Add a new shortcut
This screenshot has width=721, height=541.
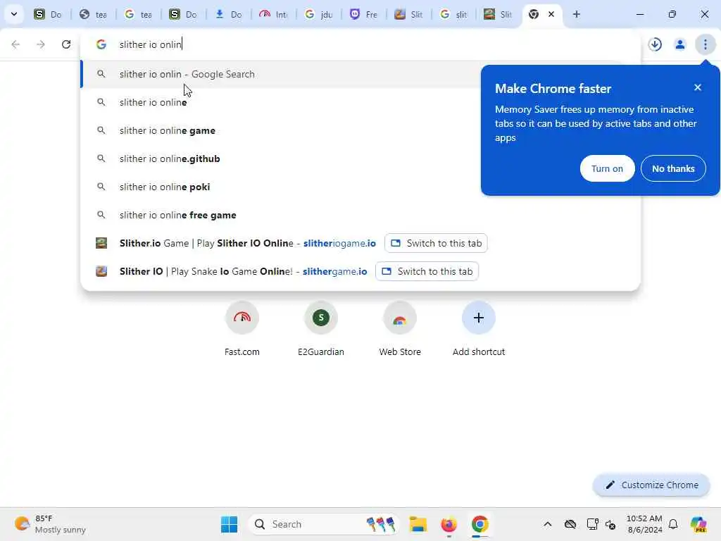coord(479,328)
